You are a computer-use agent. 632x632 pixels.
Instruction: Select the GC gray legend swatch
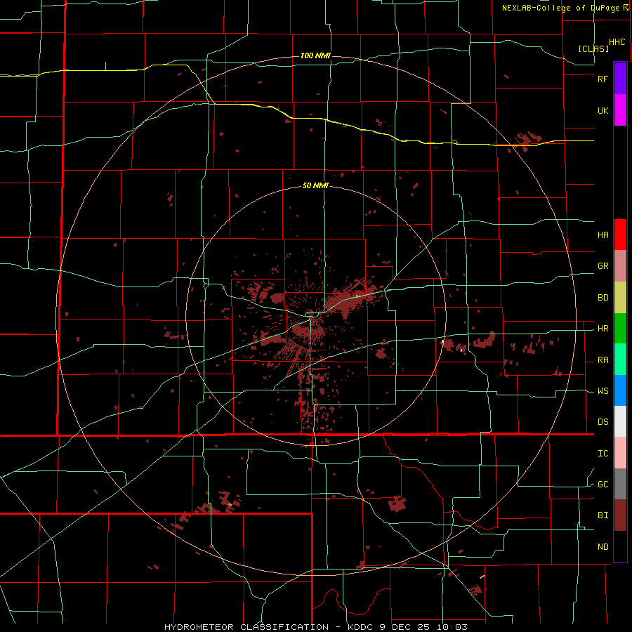click(x=620, y=484)
